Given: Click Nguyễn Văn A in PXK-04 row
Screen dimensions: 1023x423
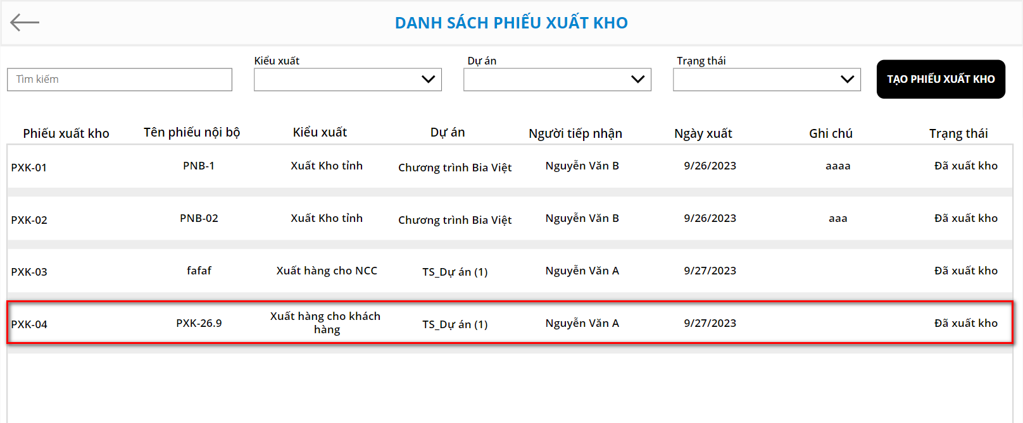Looking at the screenshot, I should (582, 323).
